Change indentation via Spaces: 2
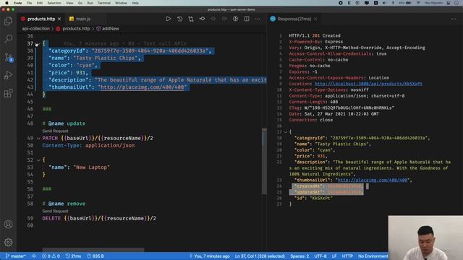Viewport: 463px width, 260px height. tap(300, 256)
